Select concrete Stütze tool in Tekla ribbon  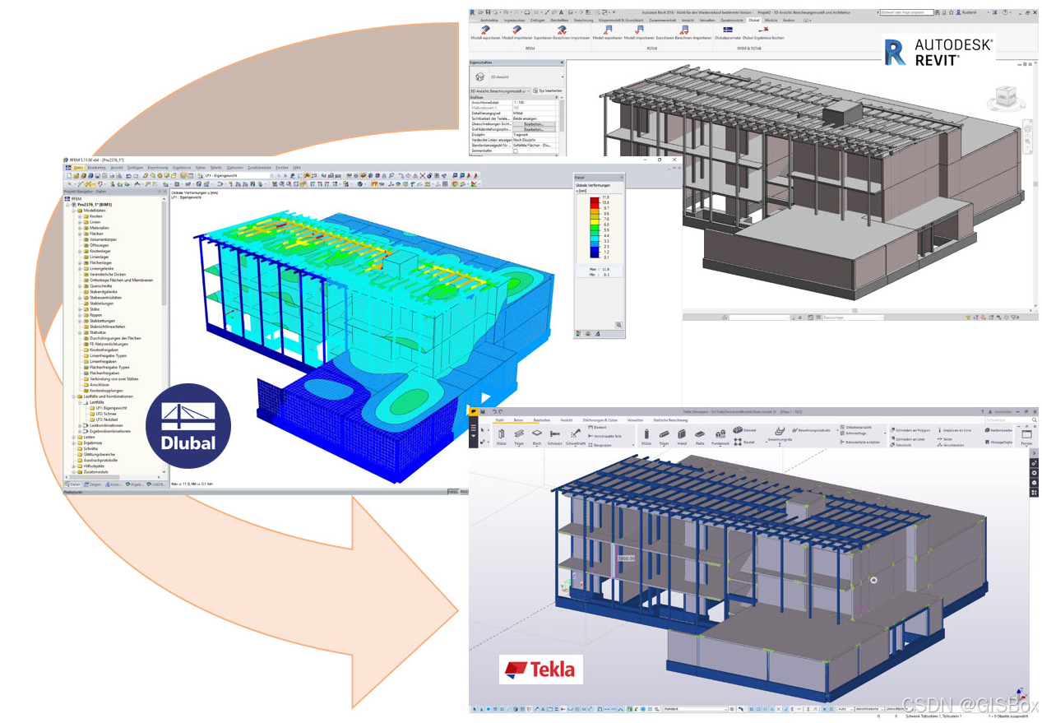tap(646, 436)
